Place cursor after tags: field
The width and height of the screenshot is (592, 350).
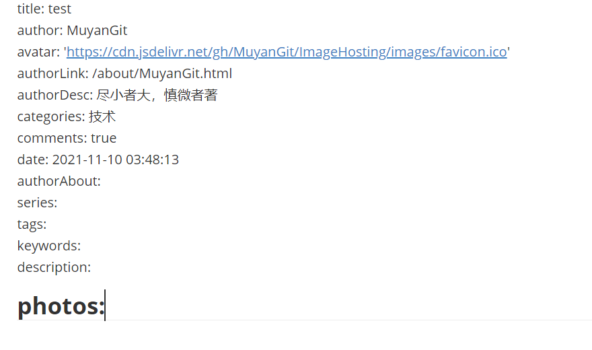47,224
